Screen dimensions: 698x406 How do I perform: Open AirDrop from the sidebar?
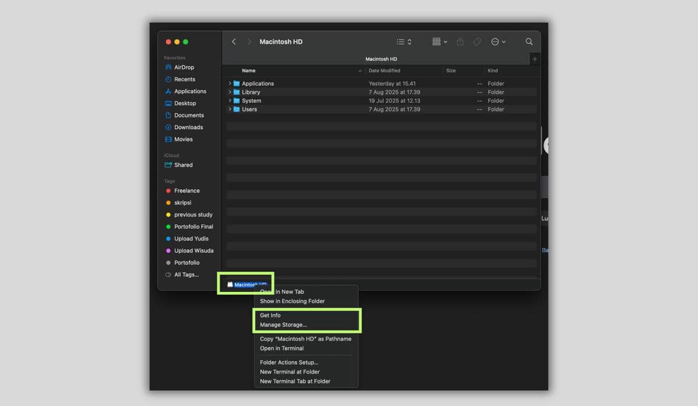click(x=183, y=67)
